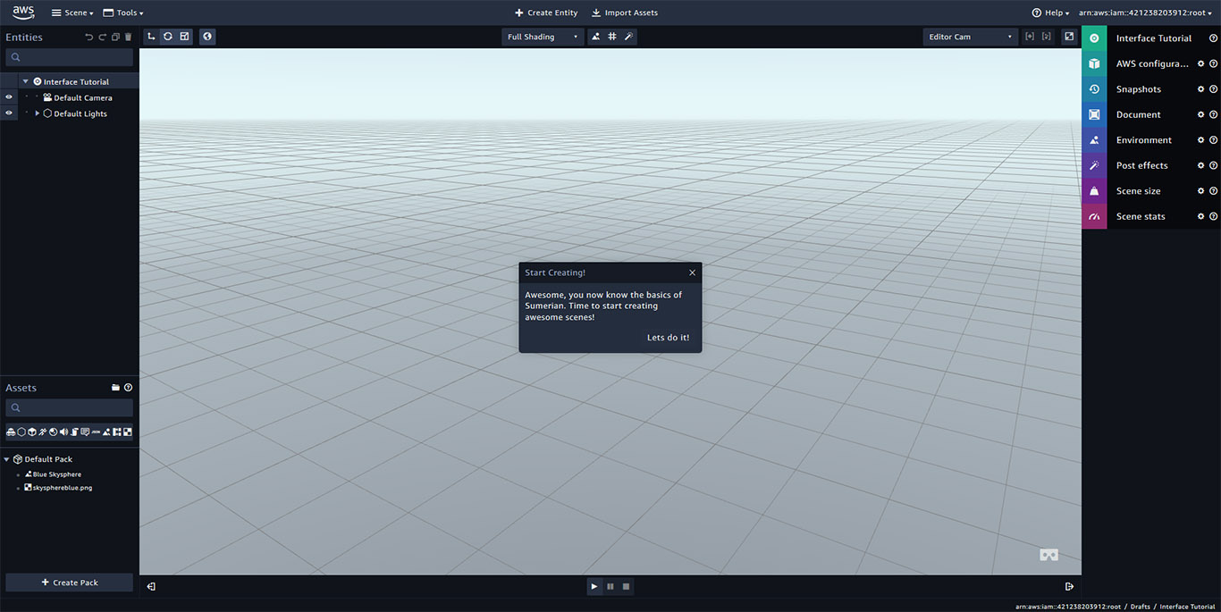Open the Scene size weight icon
The image size is (1221, 612).
click(x=1094, y=191)
